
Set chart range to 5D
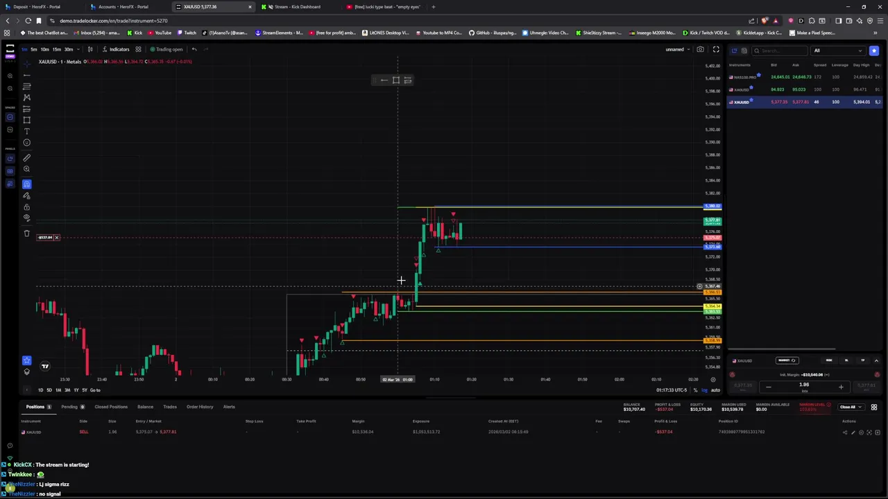[49, 390]
